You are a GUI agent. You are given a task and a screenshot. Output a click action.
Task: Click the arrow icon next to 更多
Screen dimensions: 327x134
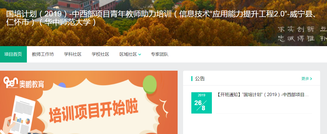[x=311, y=79]
